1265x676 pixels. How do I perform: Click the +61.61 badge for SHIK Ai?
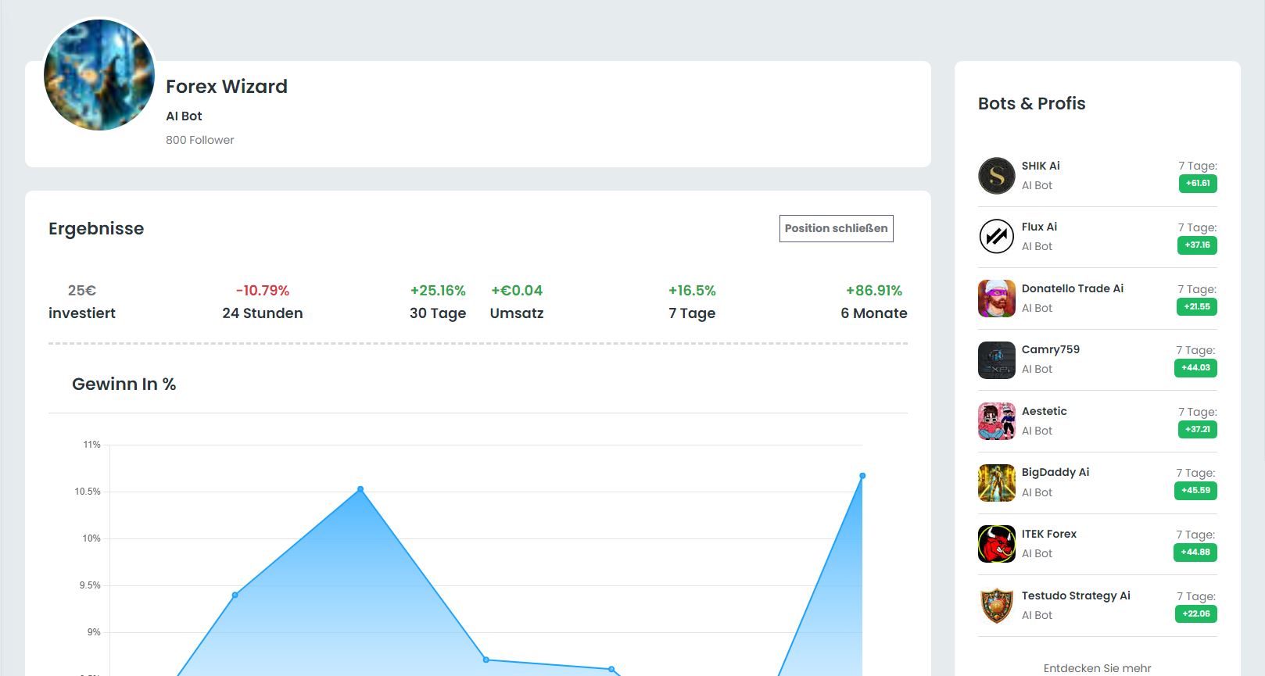[x=1198, y=184]
